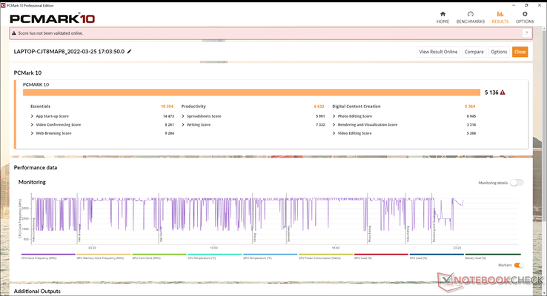Open the Options gear icon
Viewport: 547px width, 296px height.
pyautogui.click(x=524, y=16)
